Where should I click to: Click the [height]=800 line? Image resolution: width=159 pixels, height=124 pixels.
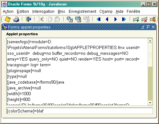[x=19, y=100]
